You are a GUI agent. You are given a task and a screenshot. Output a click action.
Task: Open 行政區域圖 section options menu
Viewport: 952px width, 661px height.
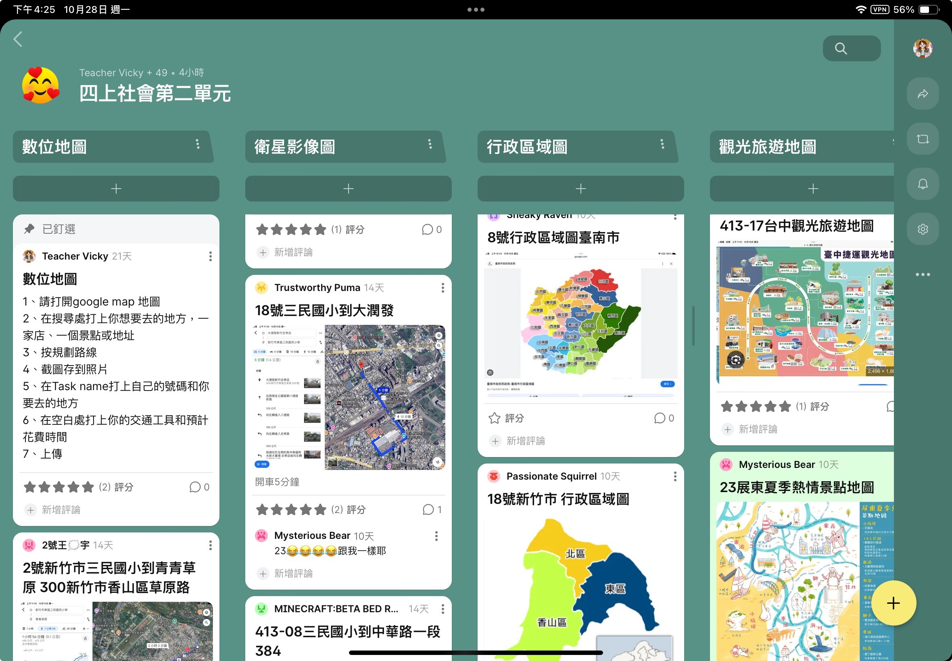coord(662,144)
